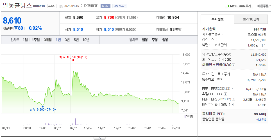Click the calendar icon before 2024.04.15
Screen dimensions: 272x140
[x=61, y=6]
